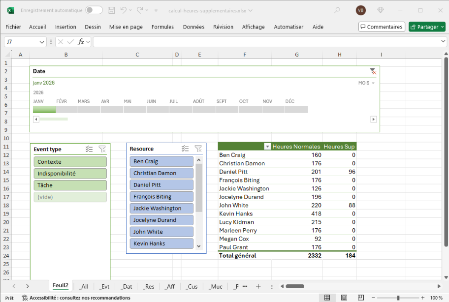The height and width of the screenshot is (302, 449).
Task: Toggle the Enregistrement automatique switch
Action: (94, 10)
